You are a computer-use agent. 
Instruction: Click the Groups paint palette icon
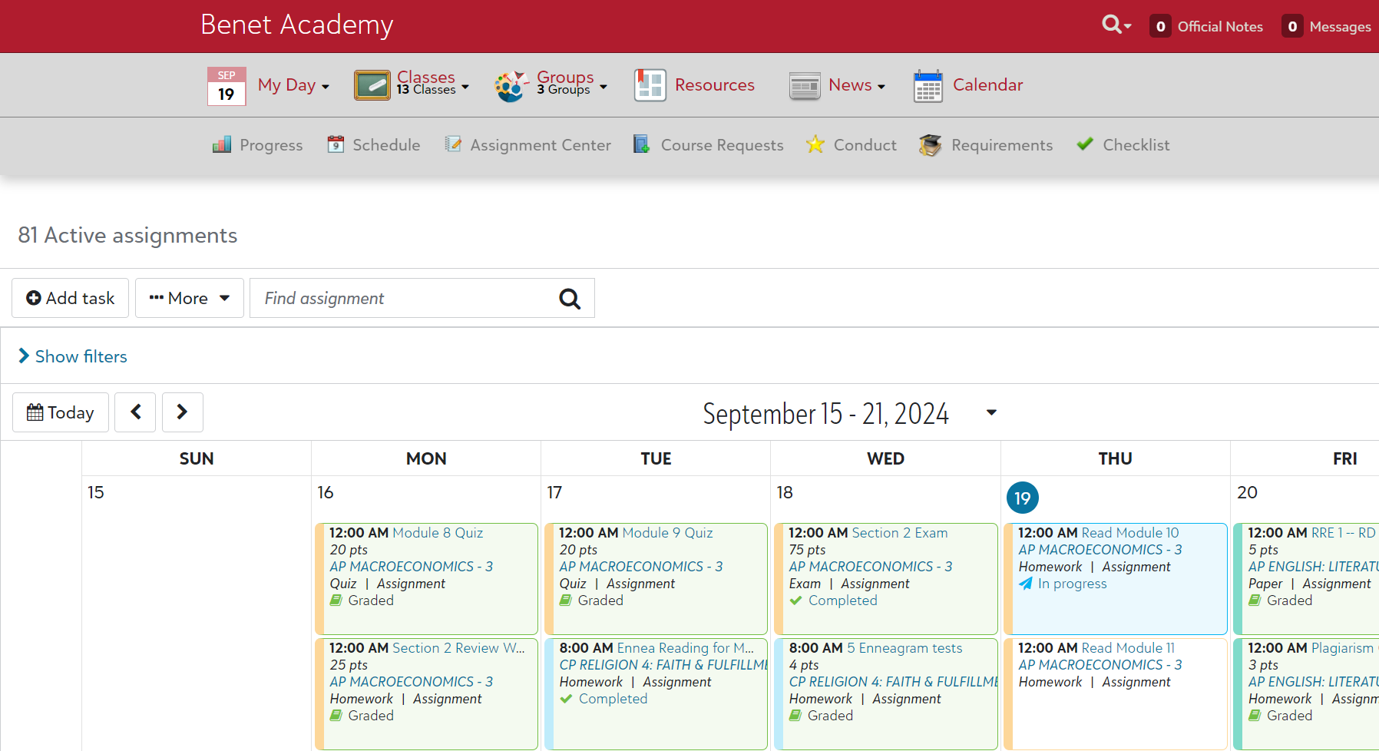click(511, 86)
